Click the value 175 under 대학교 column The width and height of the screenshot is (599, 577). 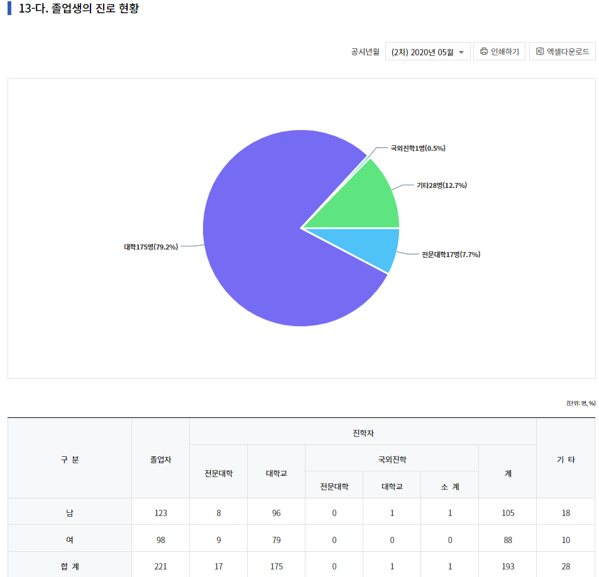(x=275, y=565)
